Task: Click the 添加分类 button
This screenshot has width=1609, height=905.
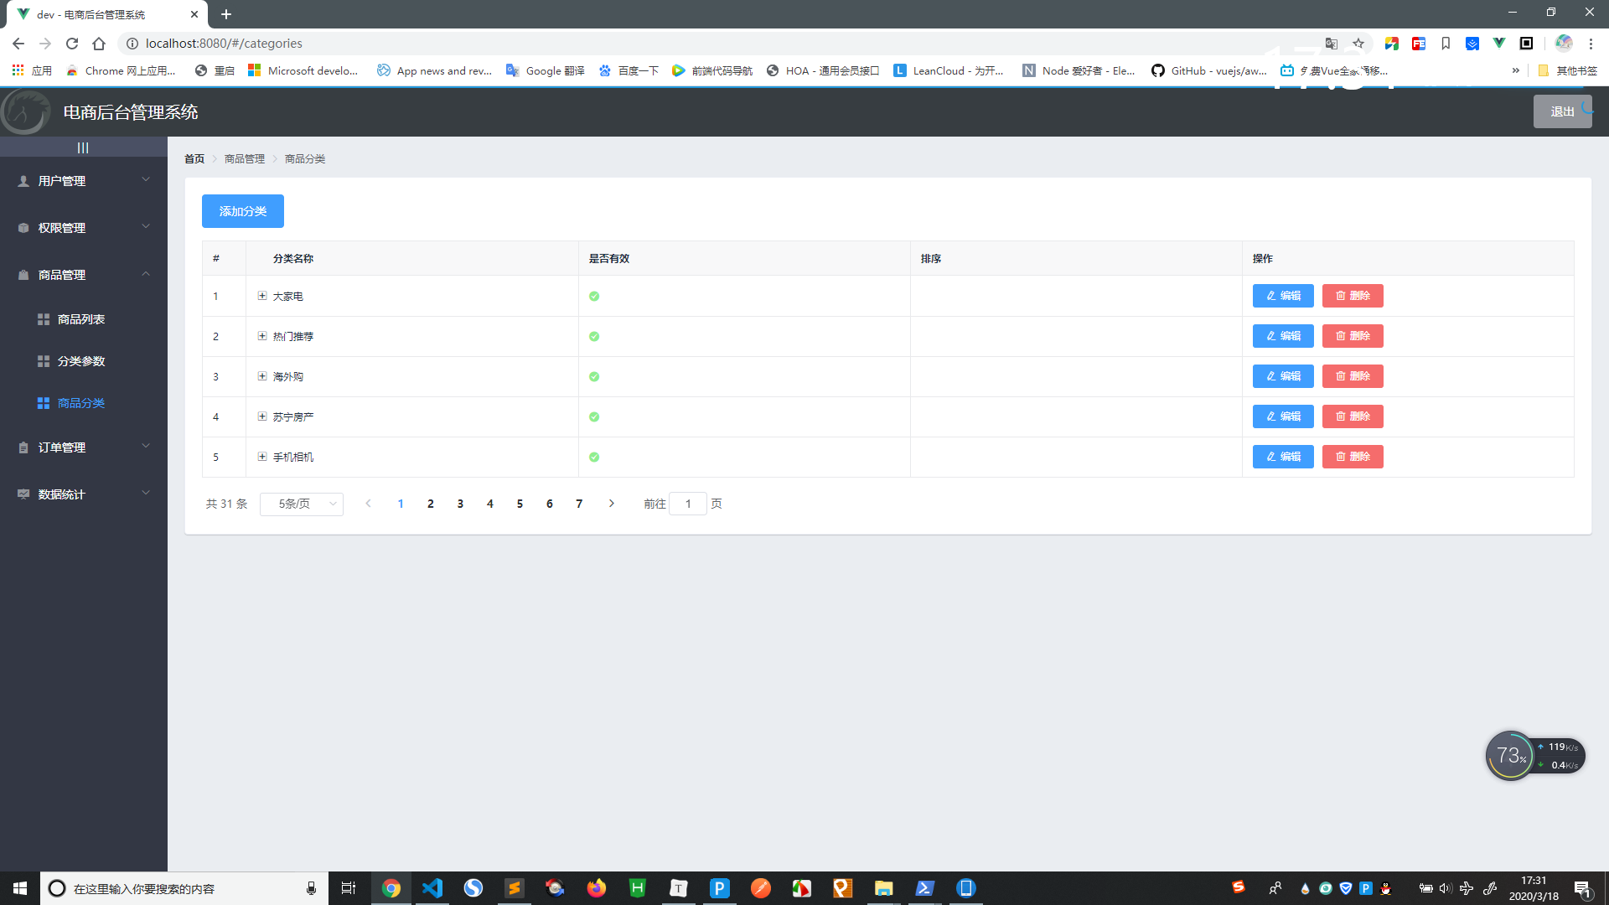Action: point(243,211)
